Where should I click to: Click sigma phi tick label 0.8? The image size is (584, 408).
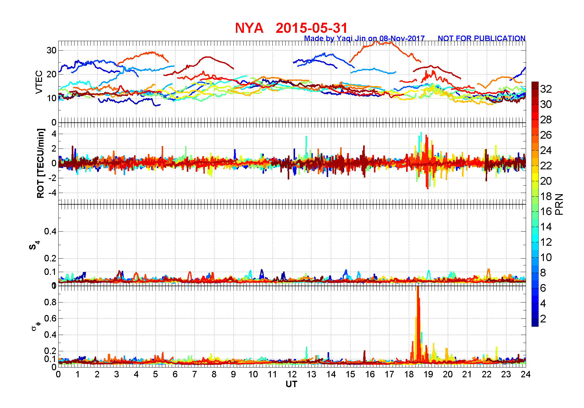click(50, 302)
